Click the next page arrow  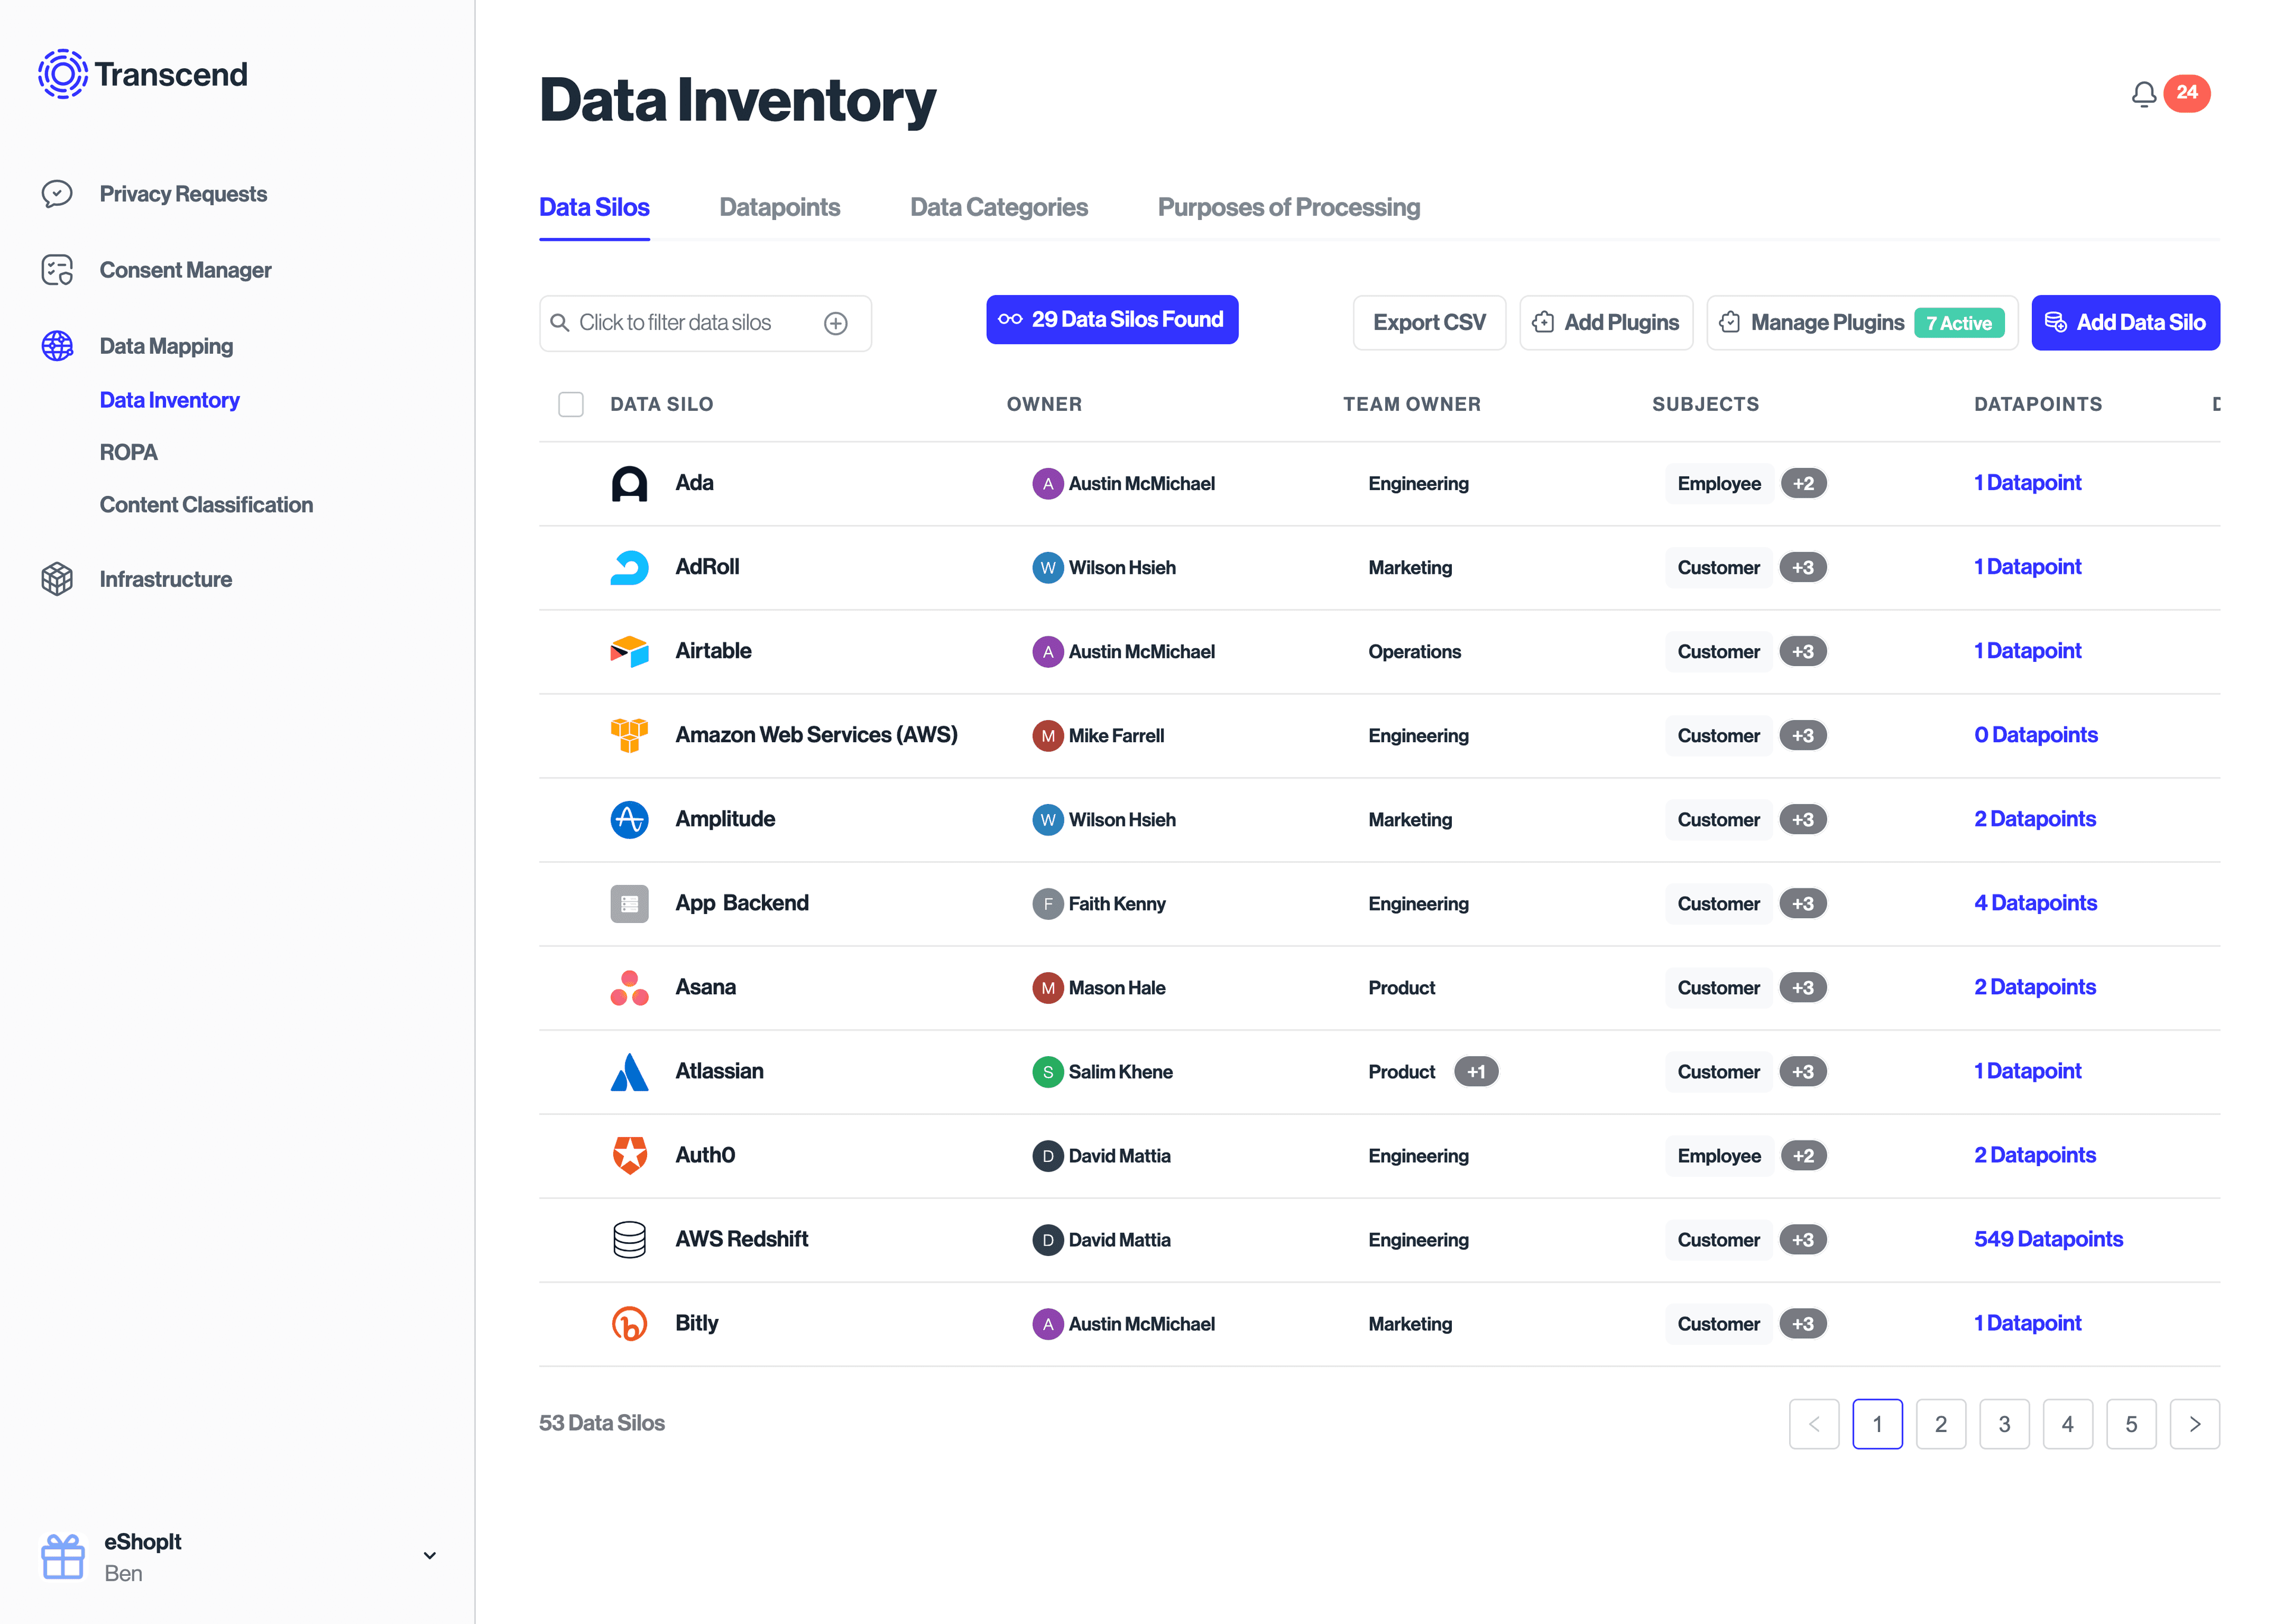coord(2194,1424)
